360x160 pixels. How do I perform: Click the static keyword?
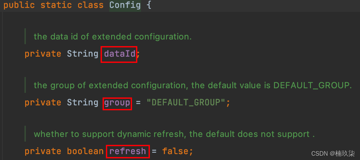[x=55, y=5]
